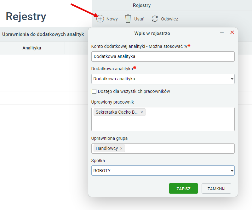Remove Sekretarka Cacko tag with its x

(142, 112)
